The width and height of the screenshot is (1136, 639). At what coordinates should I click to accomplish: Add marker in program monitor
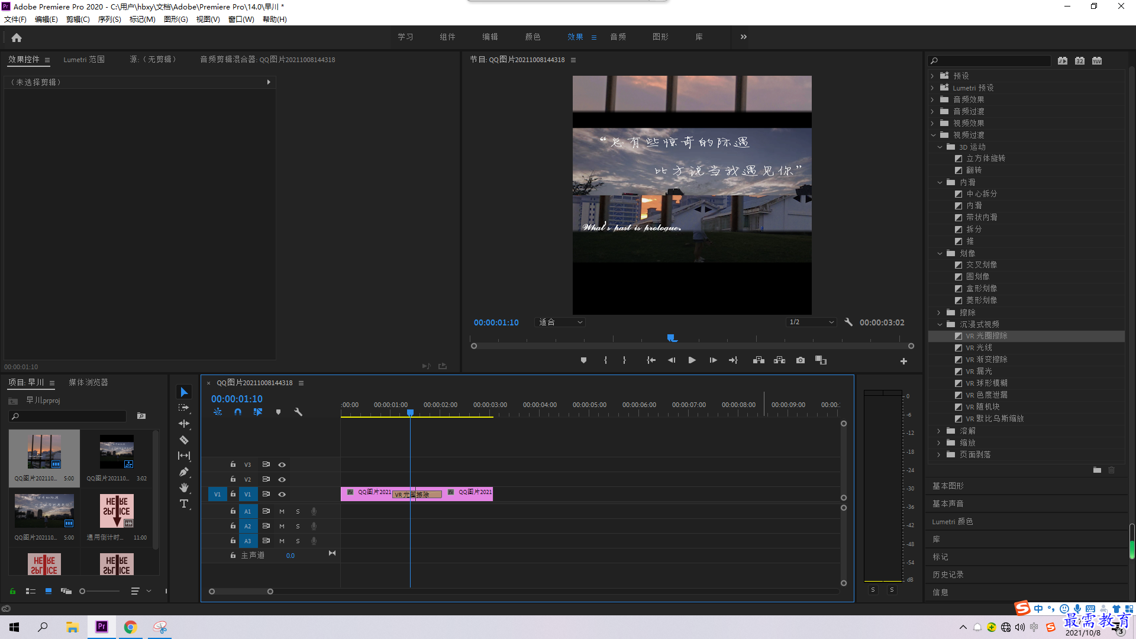tap(583, 360)
